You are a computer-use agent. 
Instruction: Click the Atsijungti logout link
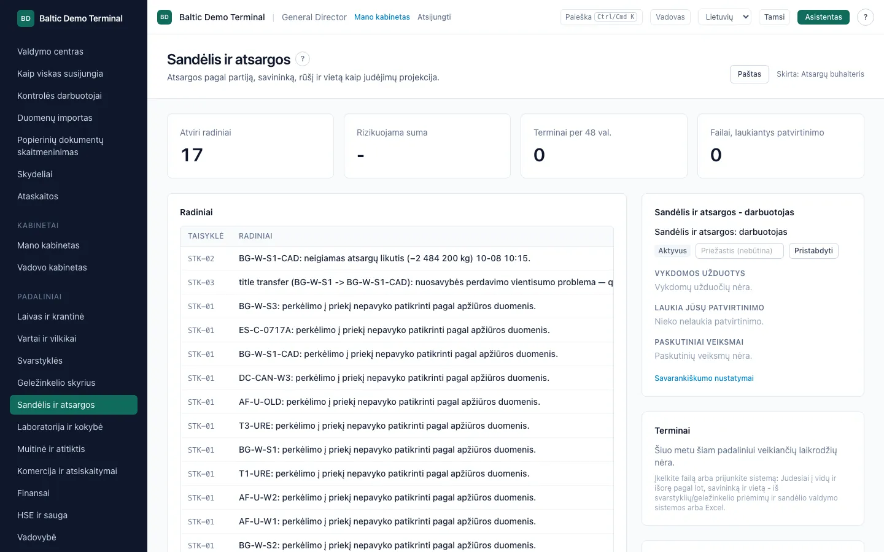tap(434, 17)
